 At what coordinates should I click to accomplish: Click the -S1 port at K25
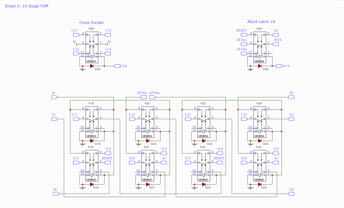(276, 163)
